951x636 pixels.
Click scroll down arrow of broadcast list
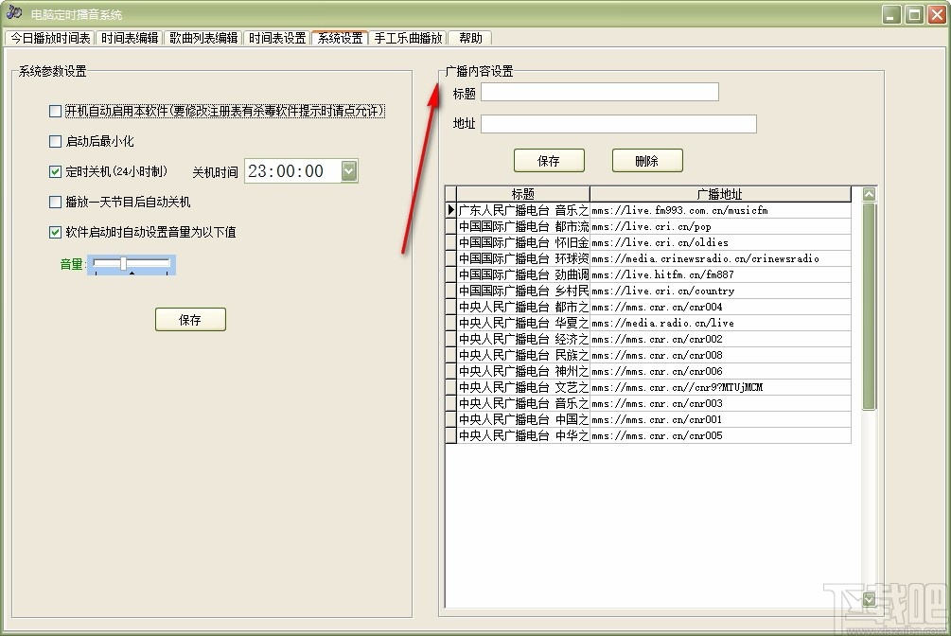[869, 599]
